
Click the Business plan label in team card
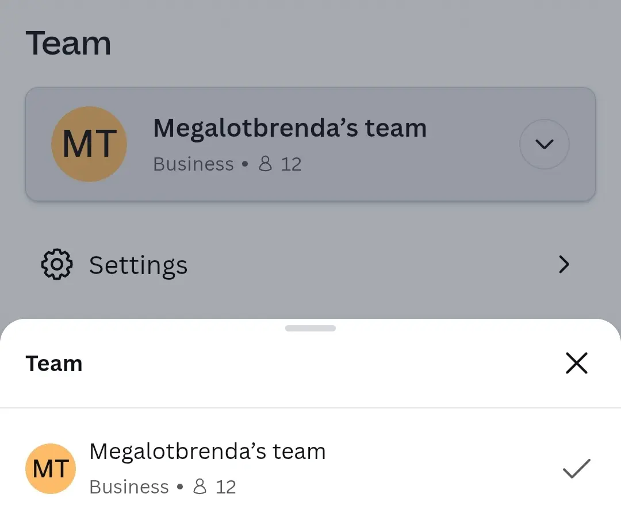click(x=193, y=164)
